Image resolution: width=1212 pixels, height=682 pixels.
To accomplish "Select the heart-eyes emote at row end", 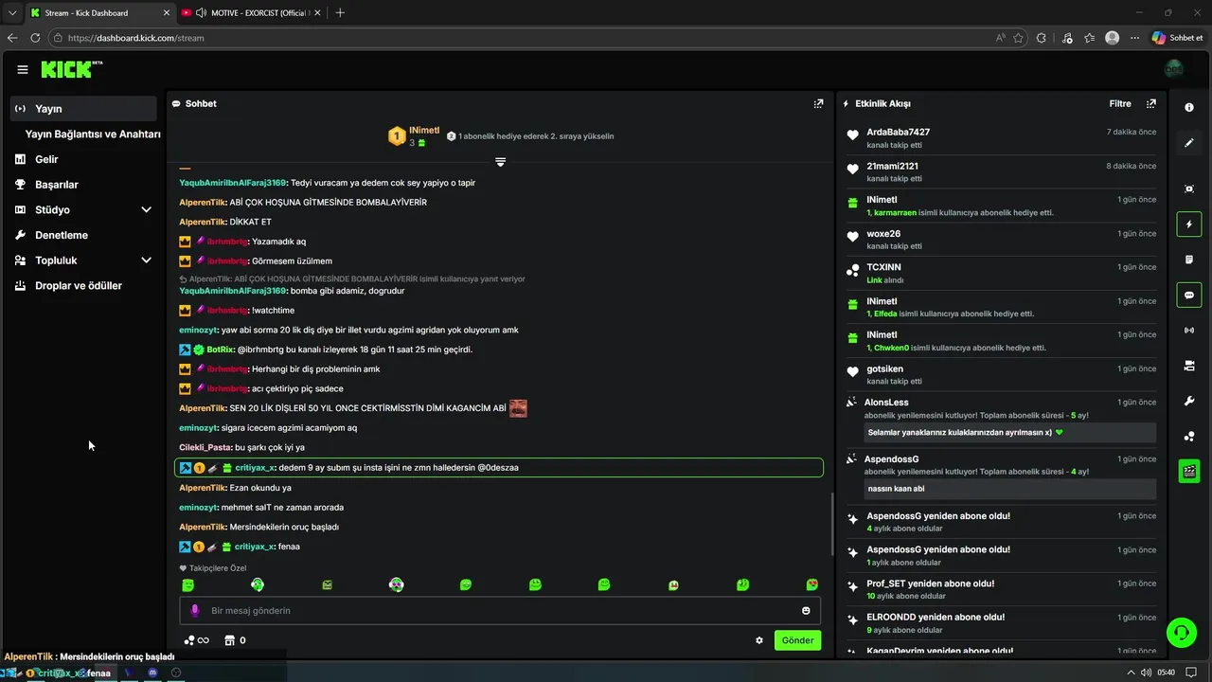I will [811, 585].
